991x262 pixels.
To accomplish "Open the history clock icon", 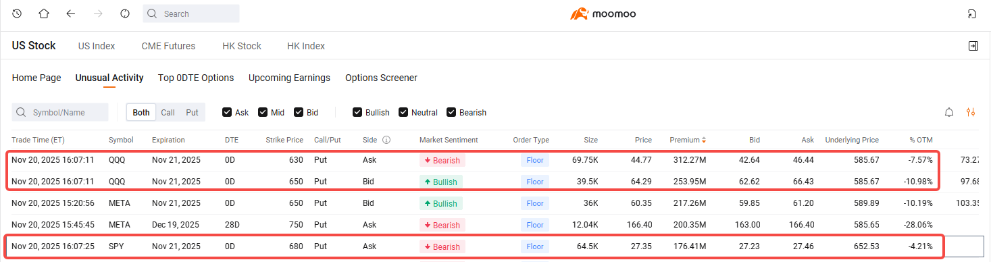I will pyautogui.click(x=17, y=14).
